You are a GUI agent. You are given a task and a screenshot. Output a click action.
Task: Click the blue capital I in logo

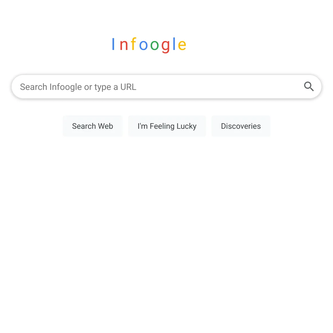[113, 44]
